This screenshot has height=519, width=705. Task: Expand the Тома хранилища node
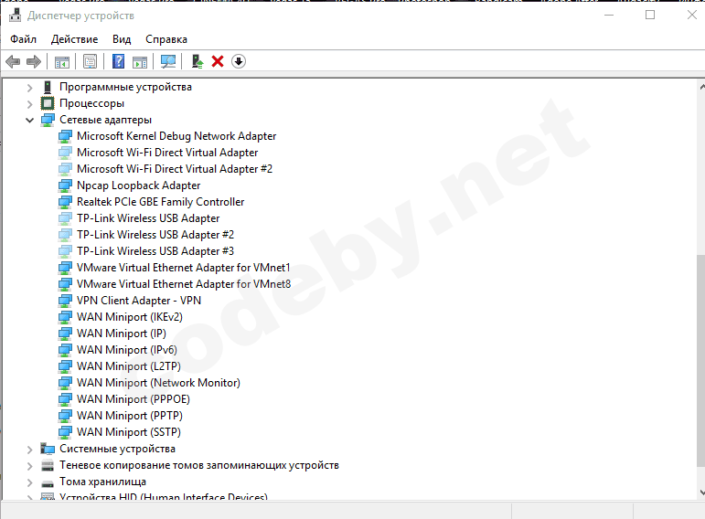tap(29, 482)
